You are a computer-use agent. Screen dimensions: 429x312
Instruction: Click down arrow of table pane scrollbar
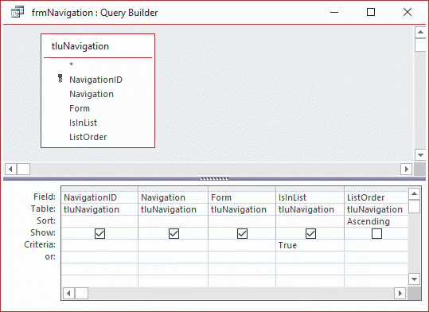[x=420, y=154]
